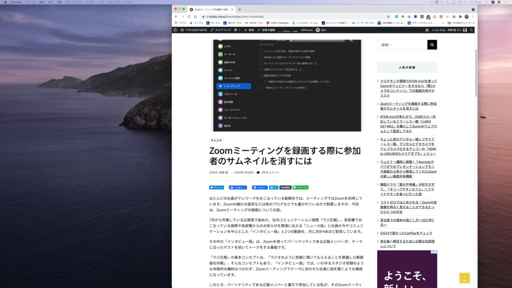The height and width of the screenshot is (288, 512).
Task: Open the Keynote webinar presenter post
Action: (x=408, y=169)
